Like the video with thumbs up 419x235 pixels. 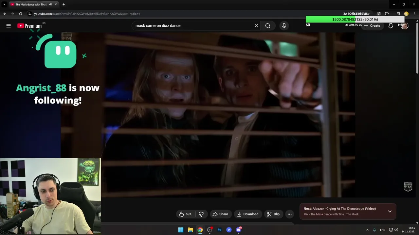point(185,214)
